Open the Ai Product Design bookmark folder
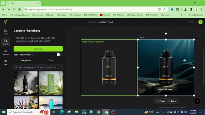Image resolution: width=205 pixels, height=115 pixels. (x=20, y=15)
